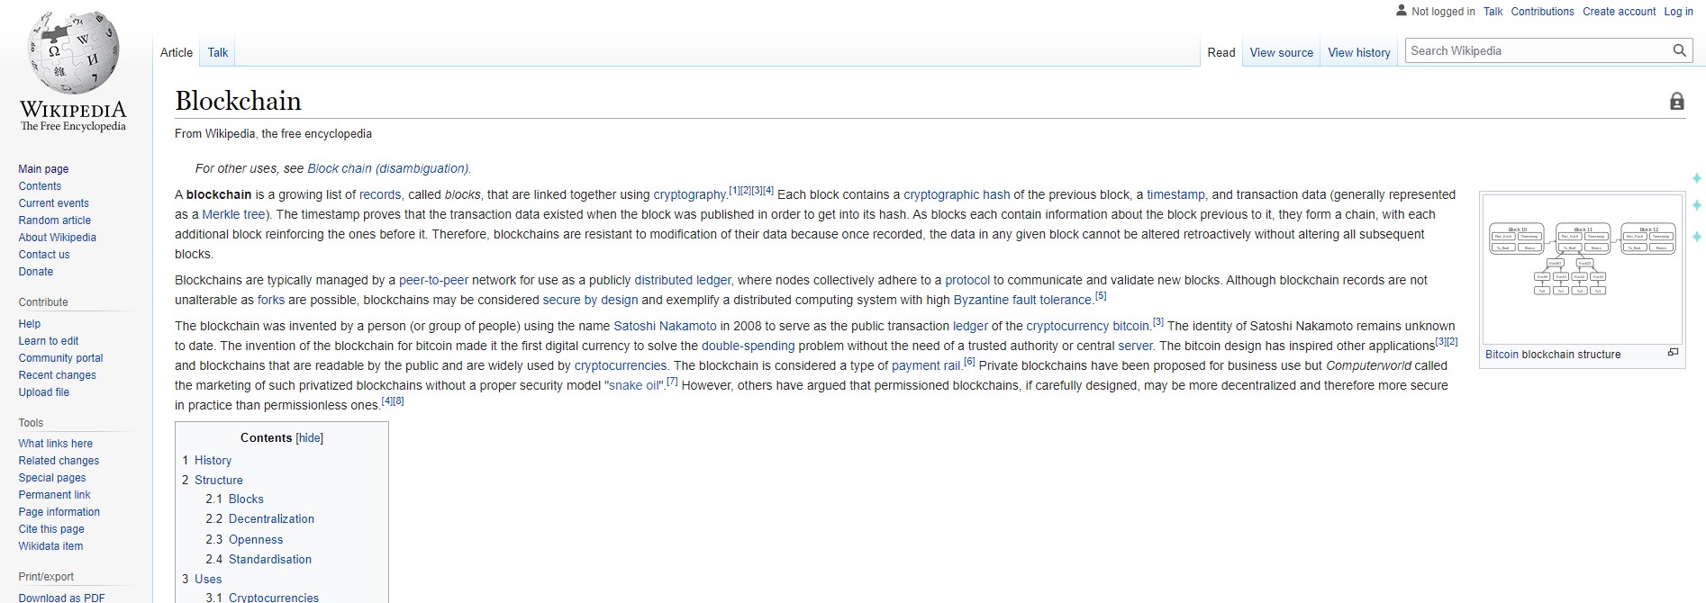Image resolution: width=1706 pixels, height=603 pixels.
Task: Hide the Contents table via hide toggle
Action: pos(309,437)
